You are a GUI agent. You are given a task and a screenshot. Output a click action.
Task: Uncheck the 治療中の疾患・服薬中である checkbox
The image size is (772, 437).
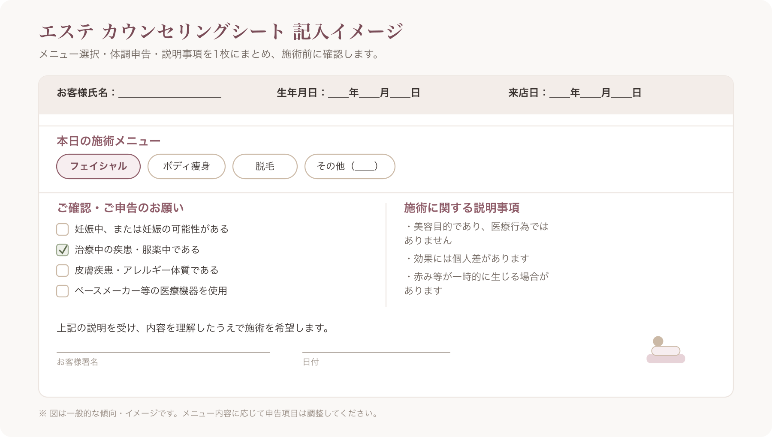click(63, 250)
